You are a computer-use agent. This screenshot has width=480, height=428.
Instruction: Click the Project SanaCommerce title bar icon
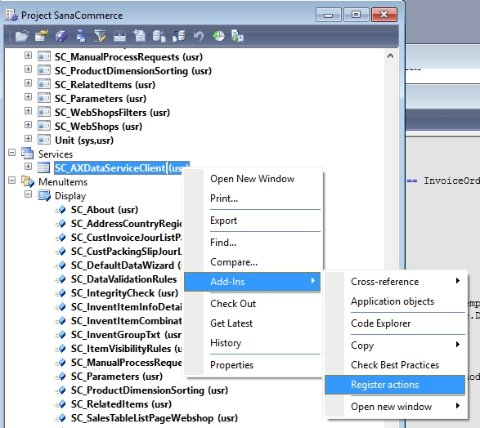click(11, 15)
